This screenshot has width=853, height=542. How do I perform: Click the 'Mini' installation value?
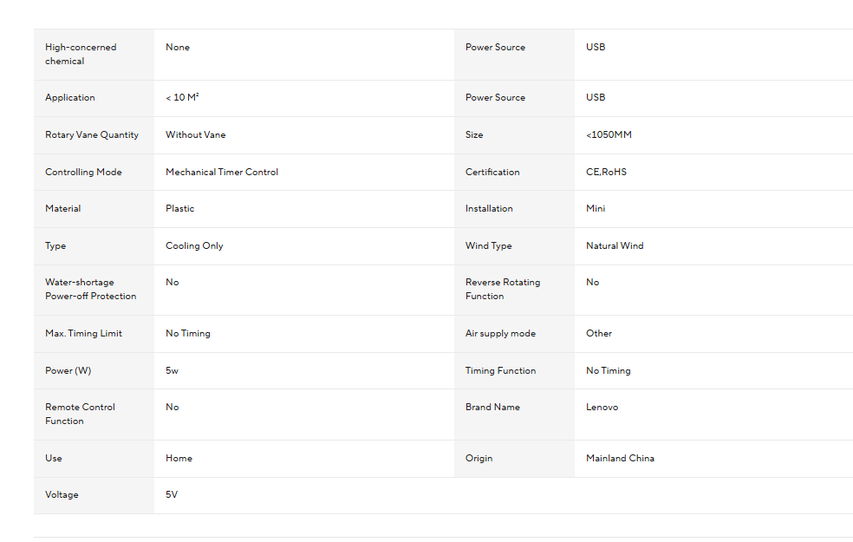(596, 208)
